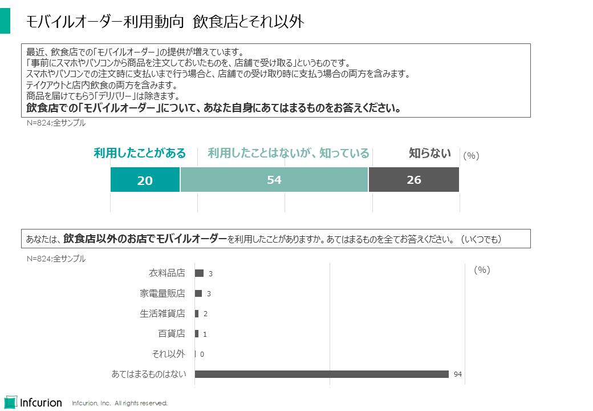Click the long bar with value 94
Image resolution: width=593 pixels, height=411 pixels.
pyautogui.click(x=322, y=374)
